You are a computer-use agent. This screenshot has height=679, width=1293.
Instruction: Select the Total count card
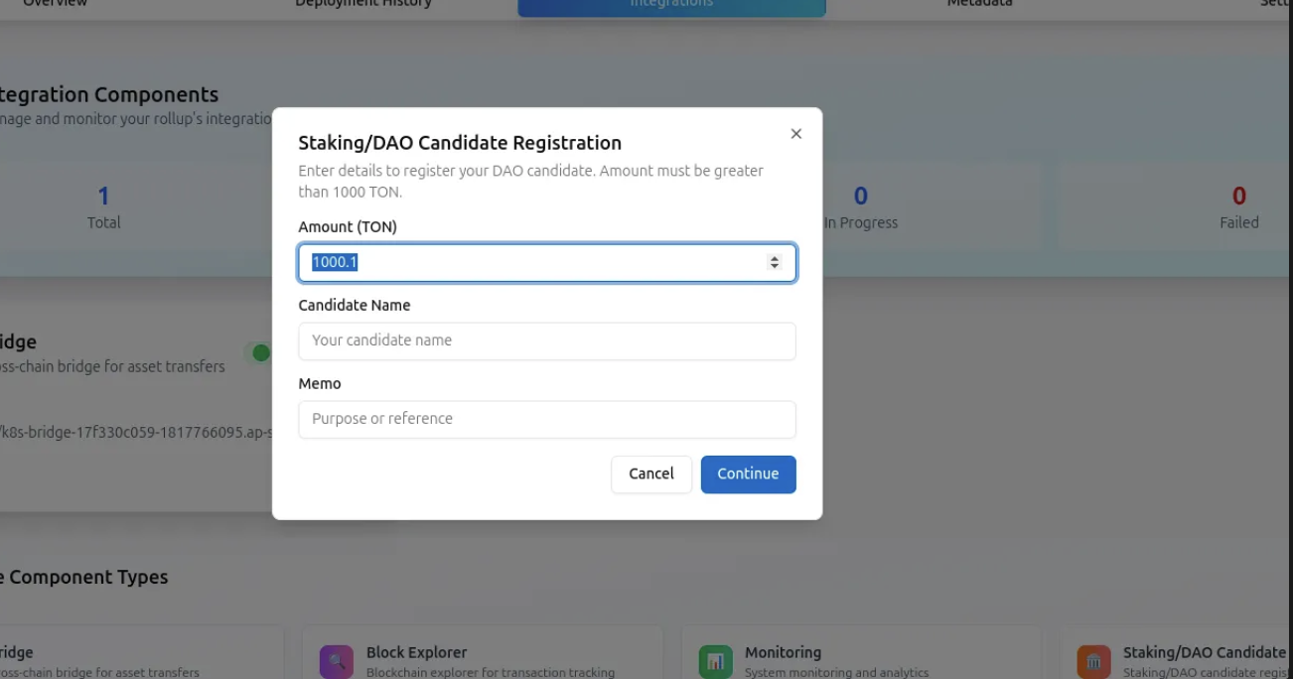(103, 207)
